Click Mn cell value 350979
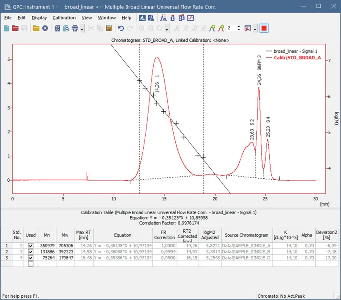The height and width of the screenshot is (300, 341). click(47, 246)
